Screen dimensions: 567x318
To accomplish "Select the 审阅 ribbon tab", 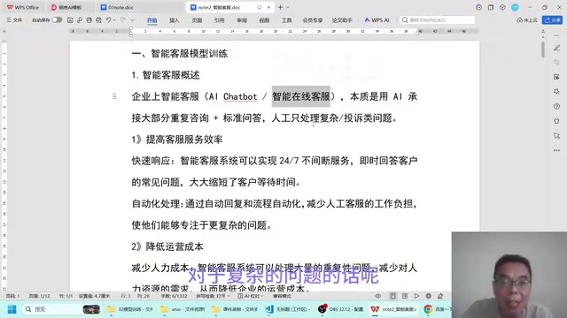I will (x=242, y=20).
